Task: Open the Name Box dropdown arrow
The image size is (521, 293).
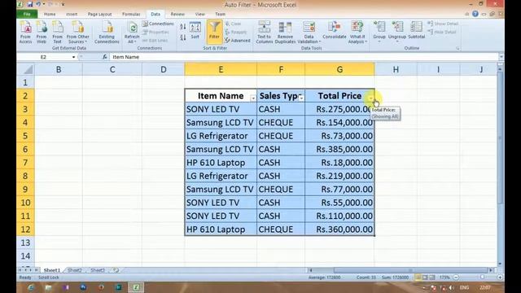Action: [x=73, y=57]
